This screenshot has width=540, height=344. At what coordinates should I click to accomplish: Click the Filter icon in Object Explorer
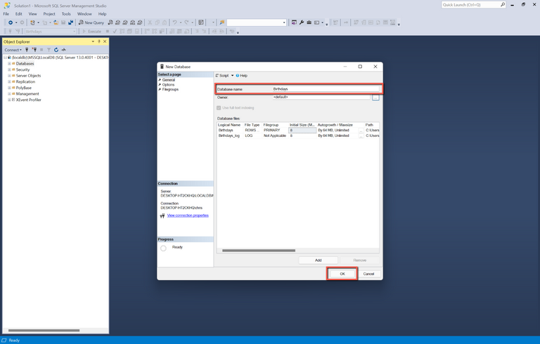(x=49, y=50)
